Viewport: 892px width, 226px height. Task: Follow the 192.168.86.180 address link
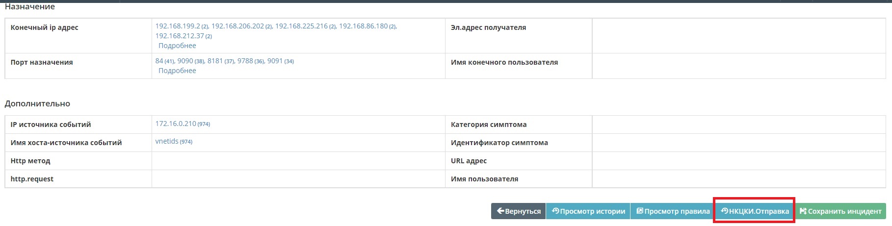point(363,26)
